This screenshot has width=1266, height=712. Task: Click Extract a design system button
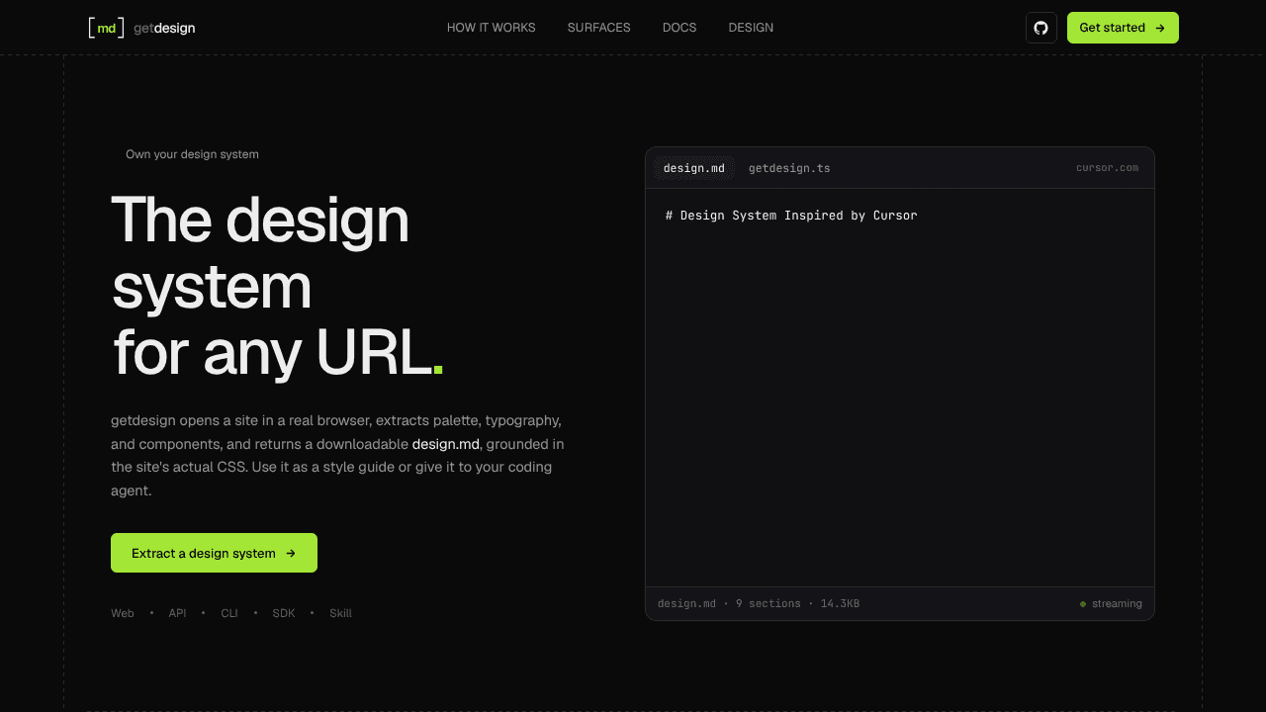click(214, 553)
